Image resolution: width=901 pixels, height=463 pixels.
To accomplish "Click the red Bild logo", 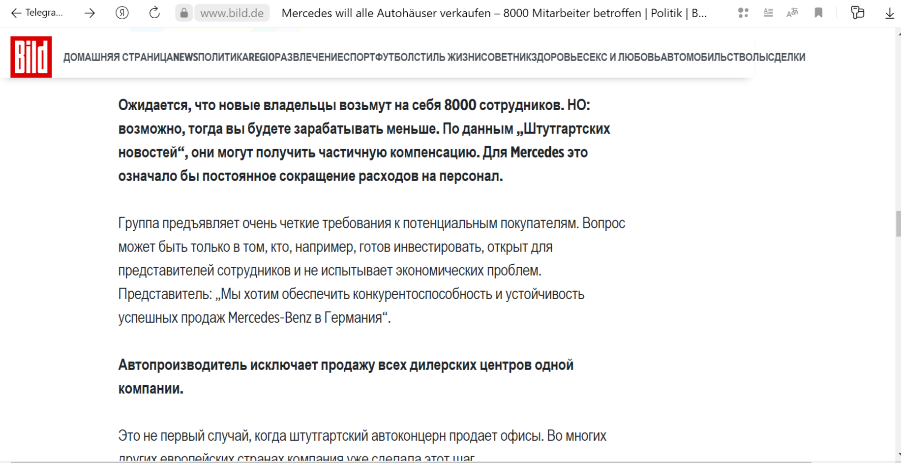I will [x=31, y=57].
